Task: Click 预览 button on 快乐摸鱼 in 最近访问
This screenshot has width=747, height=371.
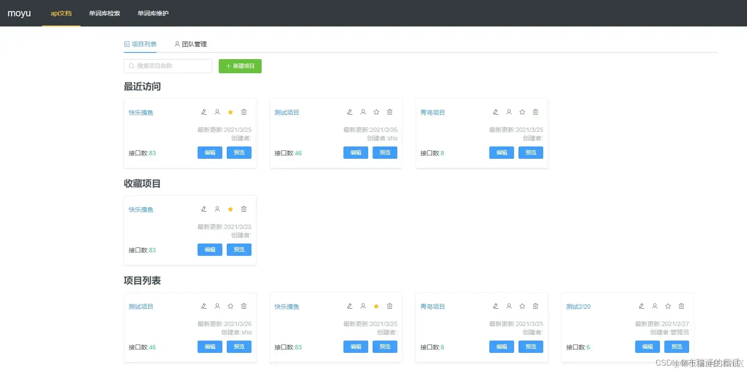Action: (239, 153)
